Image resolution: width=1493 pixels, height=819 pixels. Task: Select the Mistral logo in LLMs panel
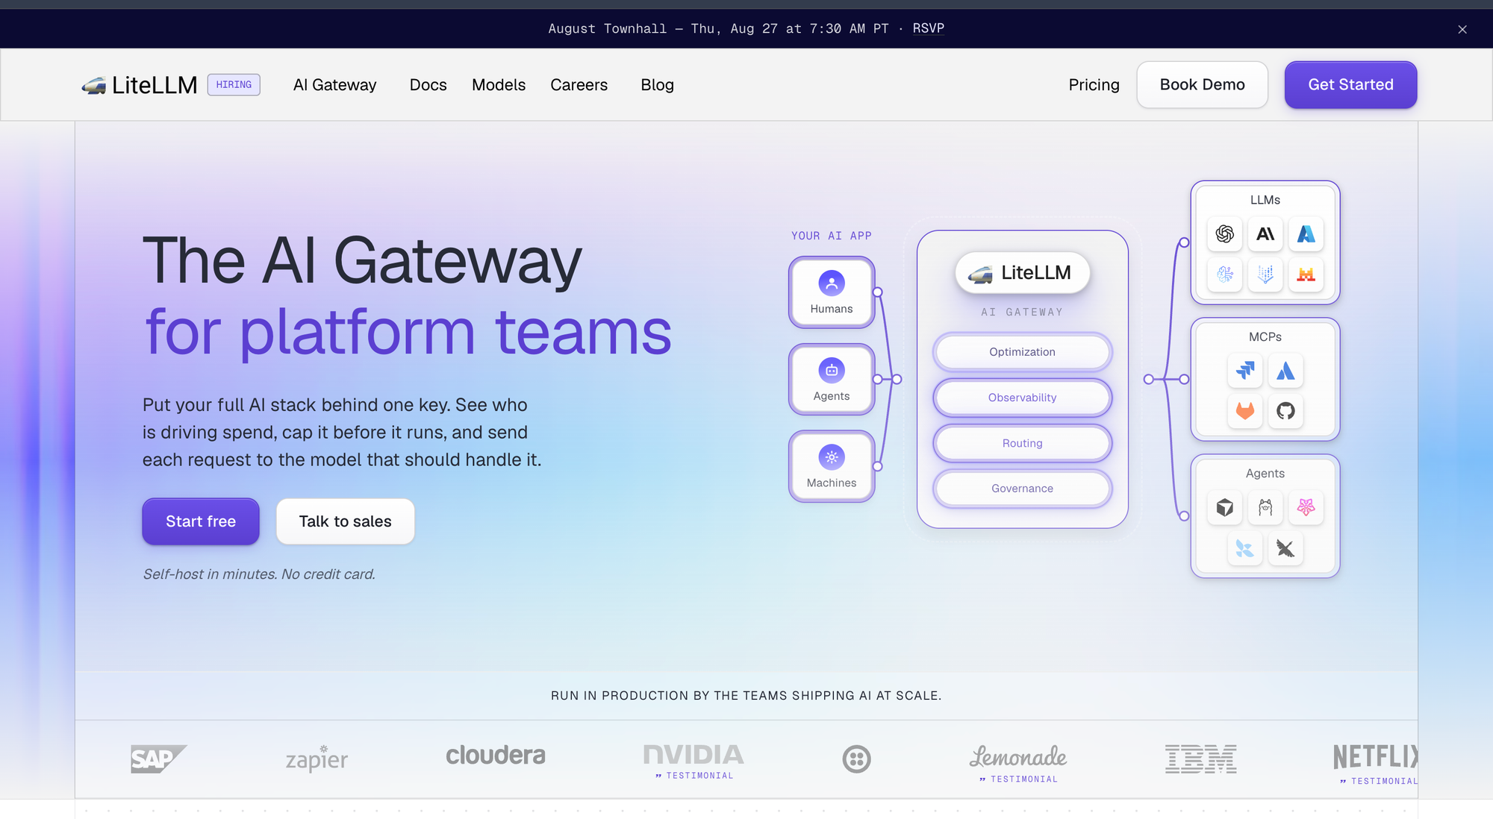click(1306, 274)
